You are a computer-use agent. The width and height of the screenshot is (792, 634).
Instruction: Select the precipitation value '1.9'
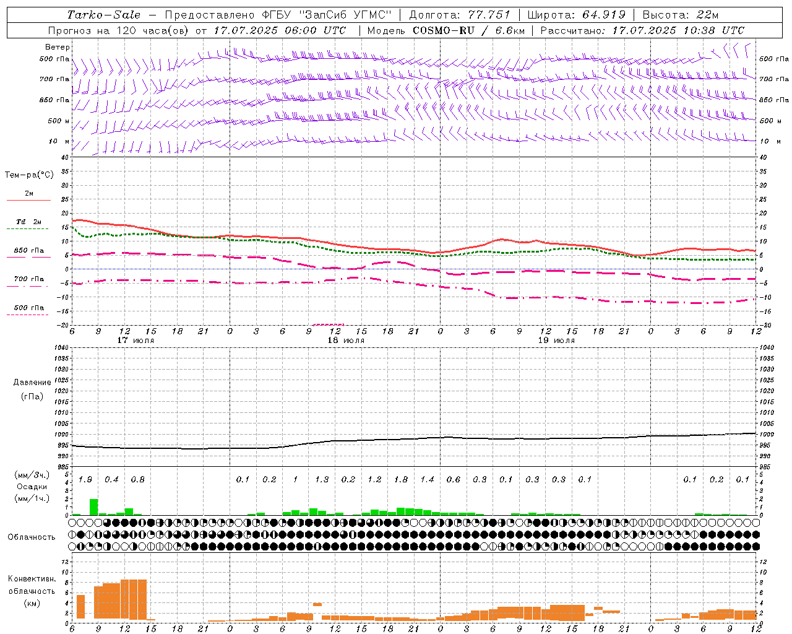[85, 480]
